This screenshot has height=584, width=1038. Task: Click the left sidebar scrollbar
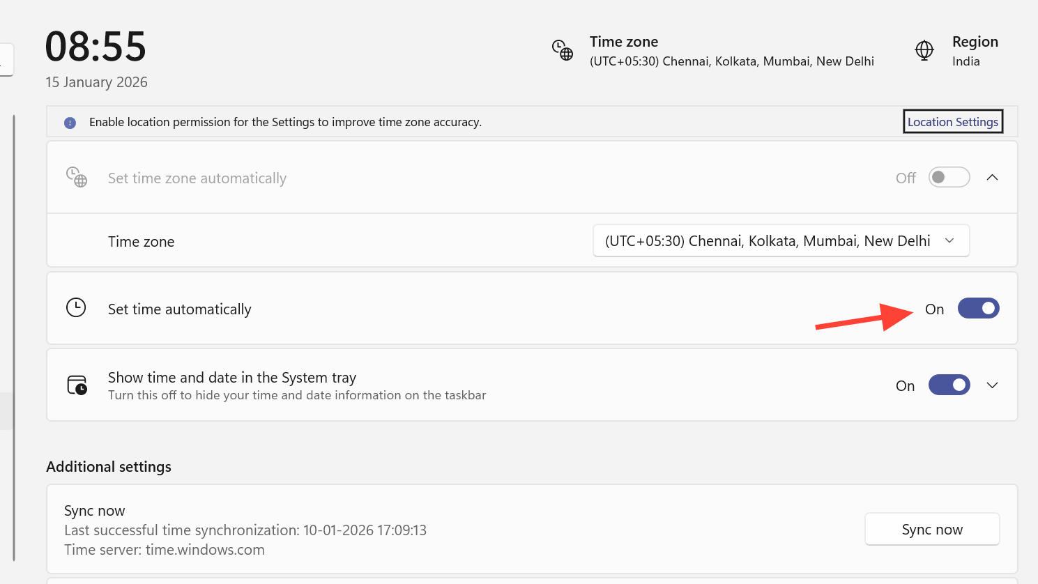[x=13, y=335]
